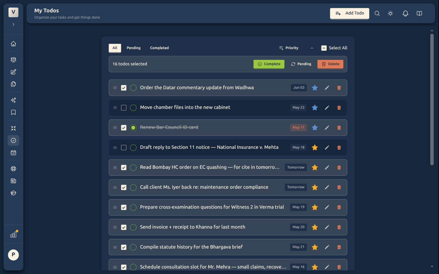Uncheck Prepare cross-examination questions selection checkbox
The image size is (439, 274).
click(124, 207)
